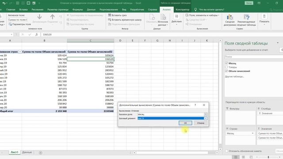The width and height of the screenshot is (283, 159).
Task: Click the lightbulb Tell Me icon
Action: pyautogui.click(x=195, y=10)
